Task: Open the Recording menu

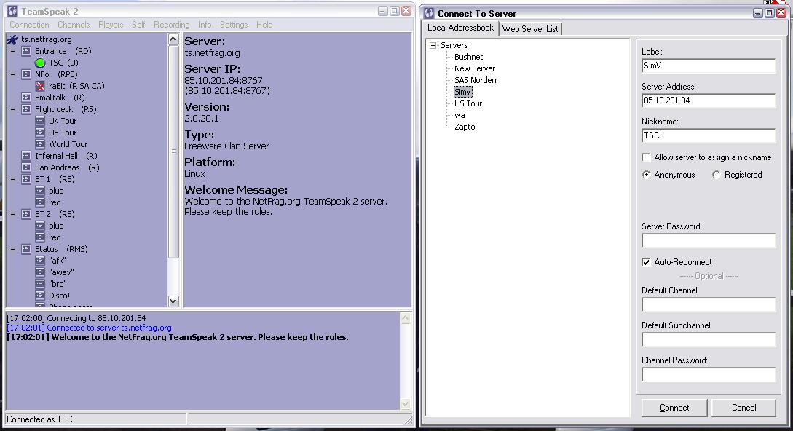Action: [171, 25]
